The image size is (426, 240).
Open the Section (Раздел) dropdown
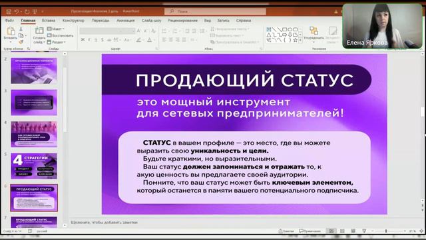point(56,42)
